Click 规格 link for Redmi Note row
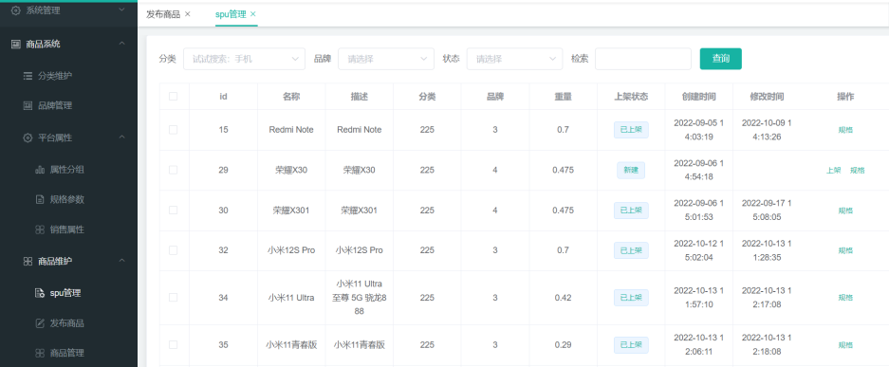Viewport: 889px width, 367px height. click(845, 130)
